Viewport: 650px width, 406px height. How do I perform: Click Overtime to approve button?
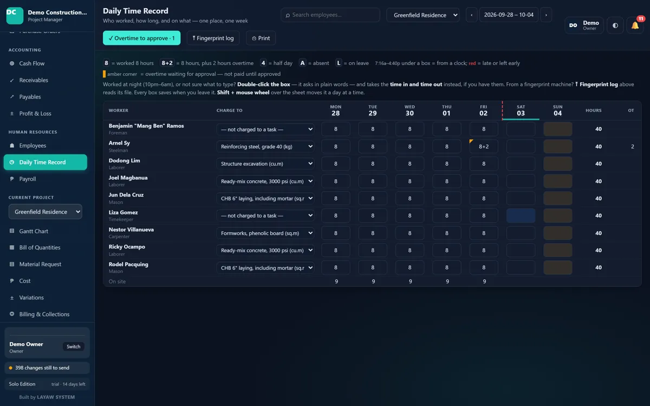141,38
